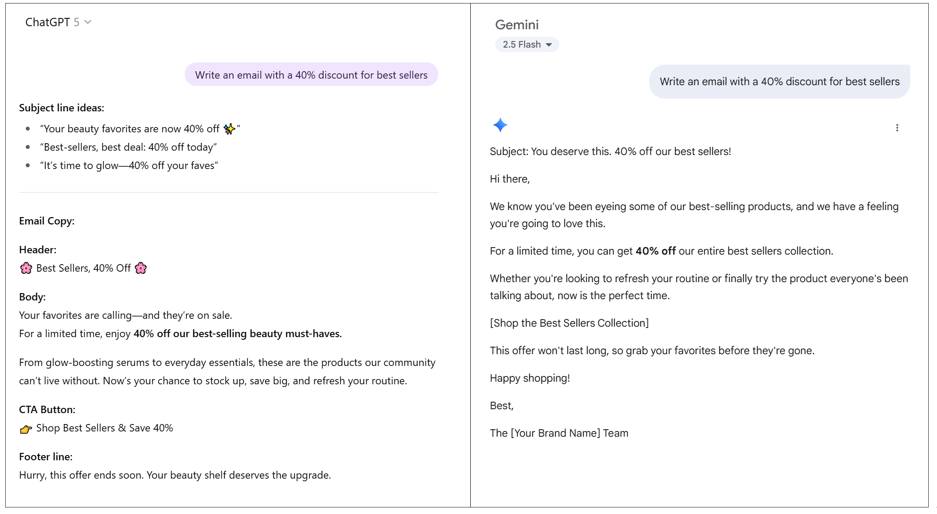Click "[Shop the Best Sellers Collection]" placeholder text
937x514 pixels.
569,323
